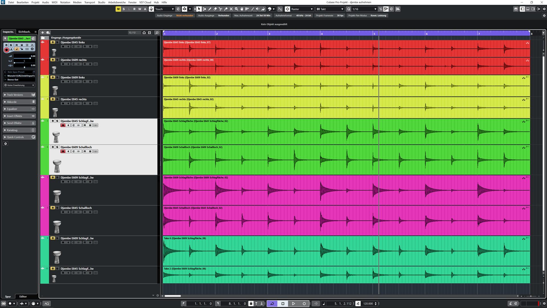Mute the Djembe E609 Schallloch track
The width and height of the screenshot is (547, 308).
coord(53,147)
